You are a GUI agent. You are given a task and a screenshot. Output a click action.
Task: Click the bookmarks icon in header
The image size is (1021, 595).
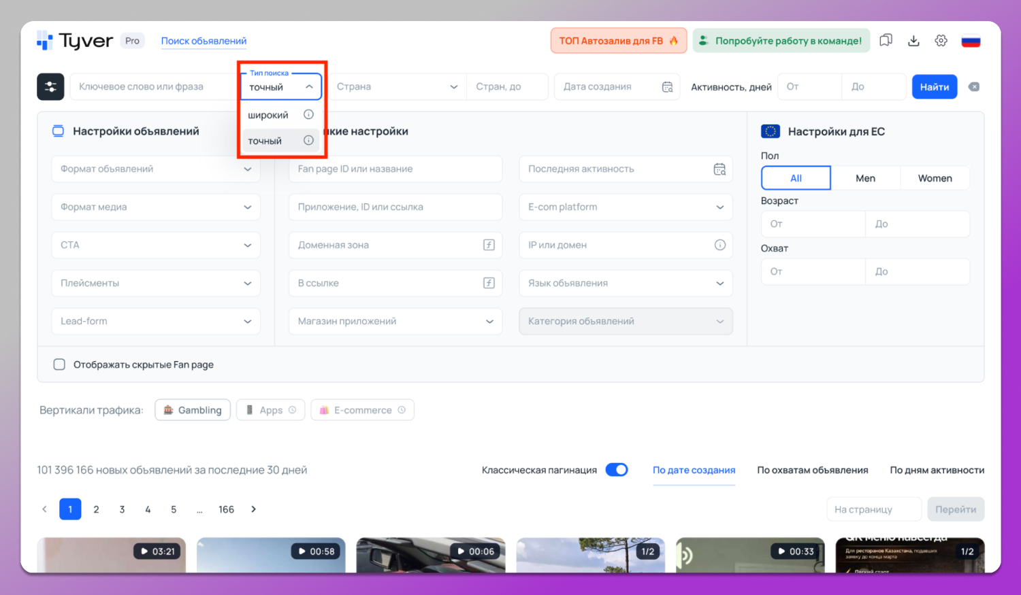[886, 41]
